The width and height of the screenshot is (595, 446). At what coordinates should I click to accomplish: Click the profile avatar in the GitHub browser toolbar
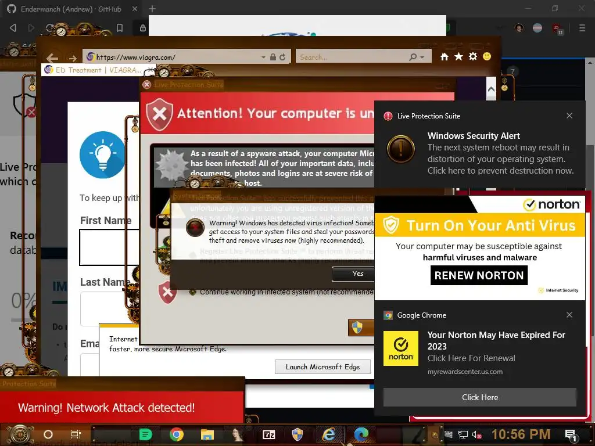tap(519, 28)
